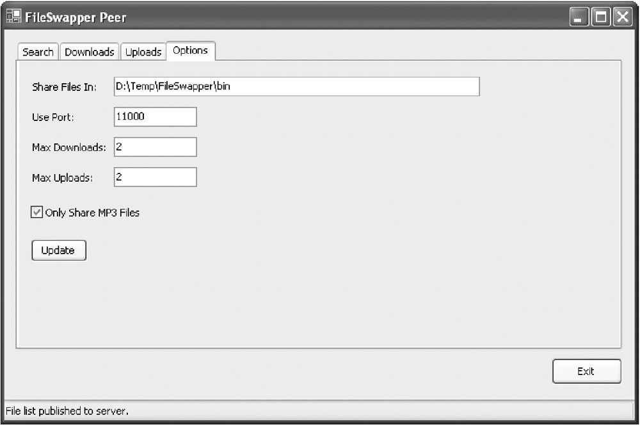Focus the Use Port text box
The height and width of the screenshot is (425, 640).
[x=155, y=116]
